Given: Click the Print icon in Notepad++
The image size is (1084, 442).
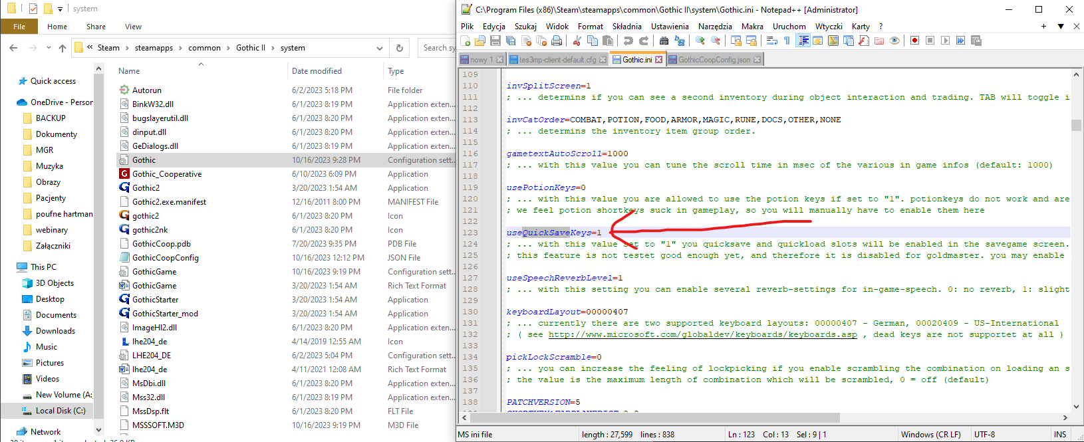Looking at the screenshot, I should [x=557, y=41].
